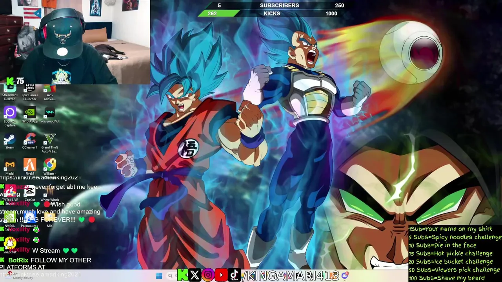Select the TikTok LIVE Studio icon

[x=10, y=194]
